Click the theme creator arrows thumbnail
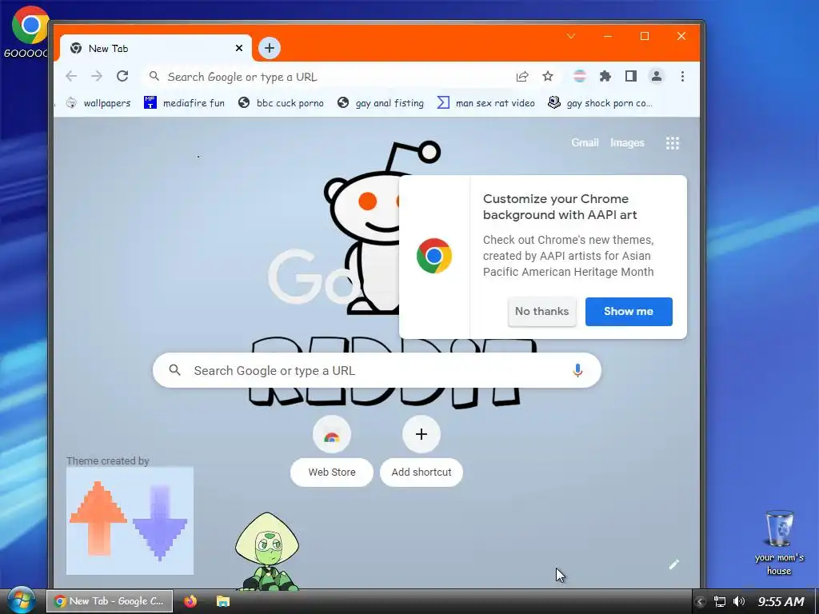Image resolution: width=819 pixels, height=614 pixels. 130,520
